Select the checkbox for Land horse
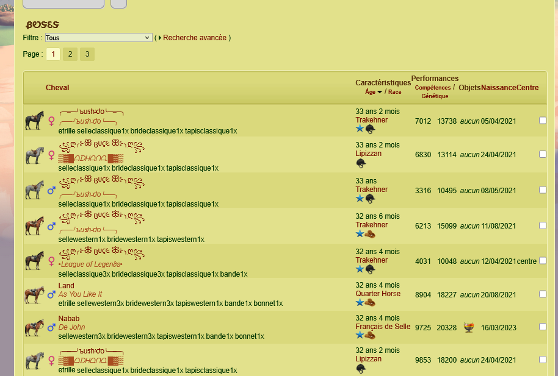Image resolution: width=558 pixels, height=376 pixels. [543, 294]
